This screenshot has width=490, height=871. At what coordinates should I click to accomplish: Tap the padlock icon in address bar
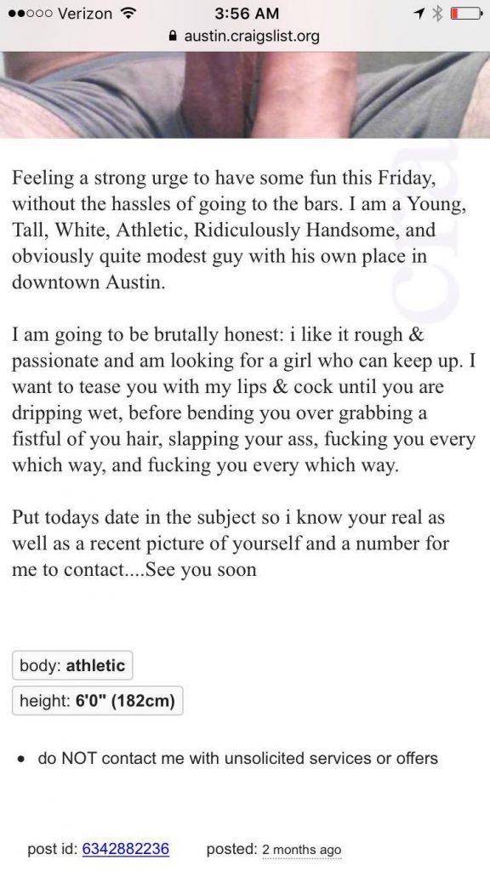(x=174, y=37)
